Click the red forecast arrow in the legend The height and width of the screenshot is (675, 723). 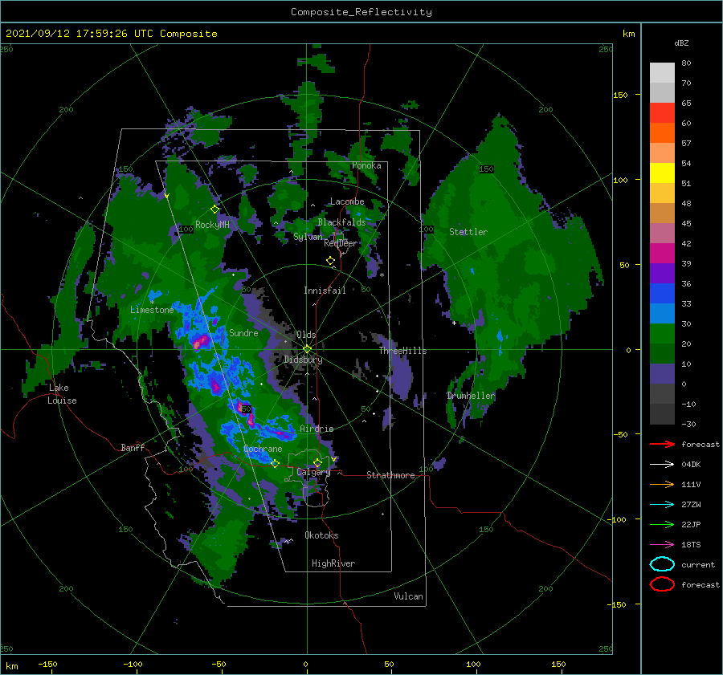[x=662, y=444]
